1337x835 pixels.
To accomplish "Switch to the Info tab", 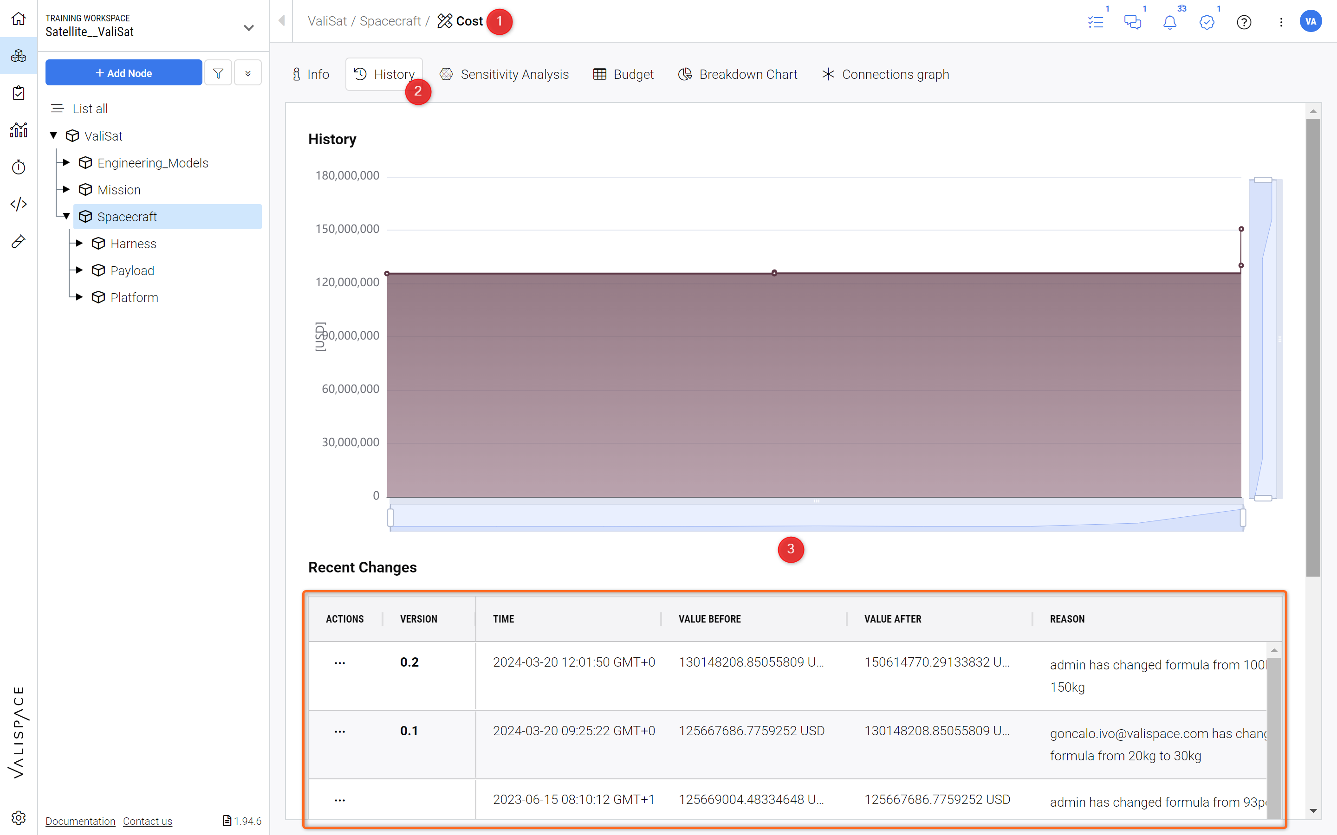I will point(311,74).
